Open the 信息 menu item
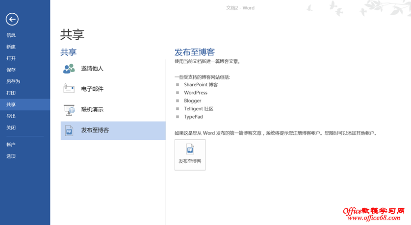This screenshot has height=225, width=411. pos(11,35)
